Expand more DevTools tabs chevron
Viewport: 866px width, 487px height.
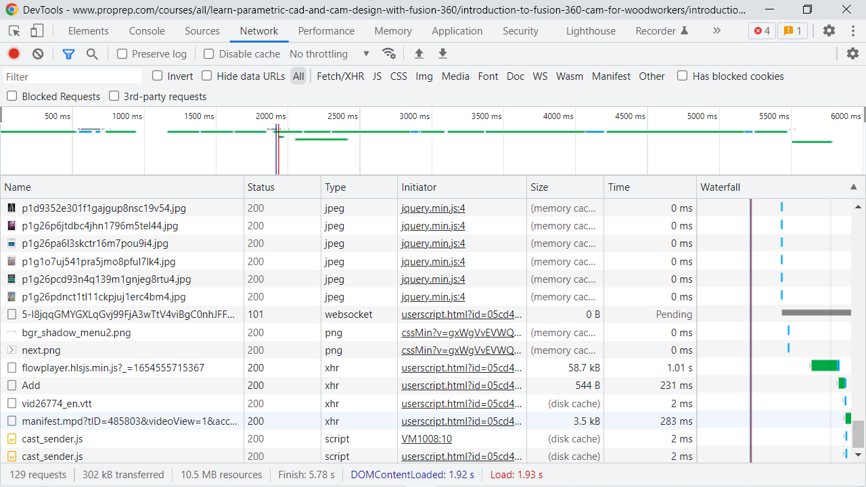[717, 31]
